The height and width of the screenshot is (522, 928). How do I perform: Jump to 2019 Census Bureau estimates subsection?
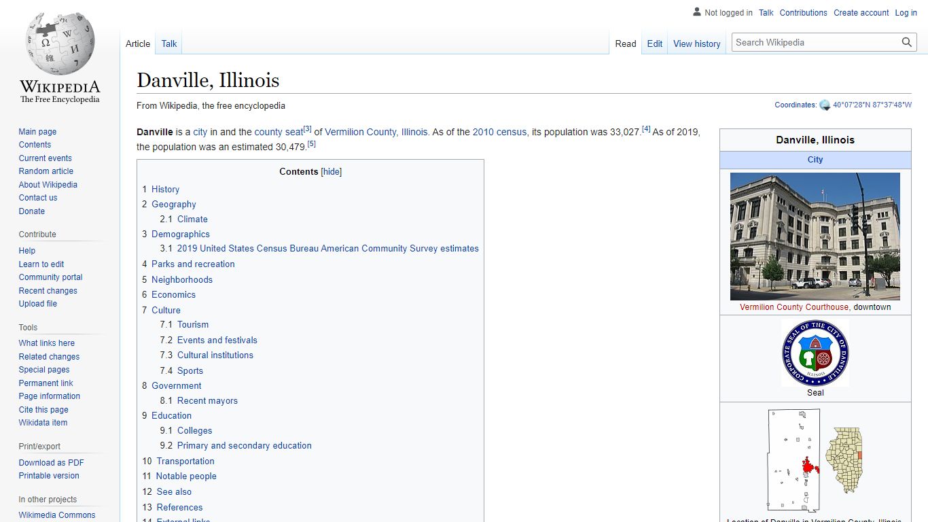tap(327, 248)
